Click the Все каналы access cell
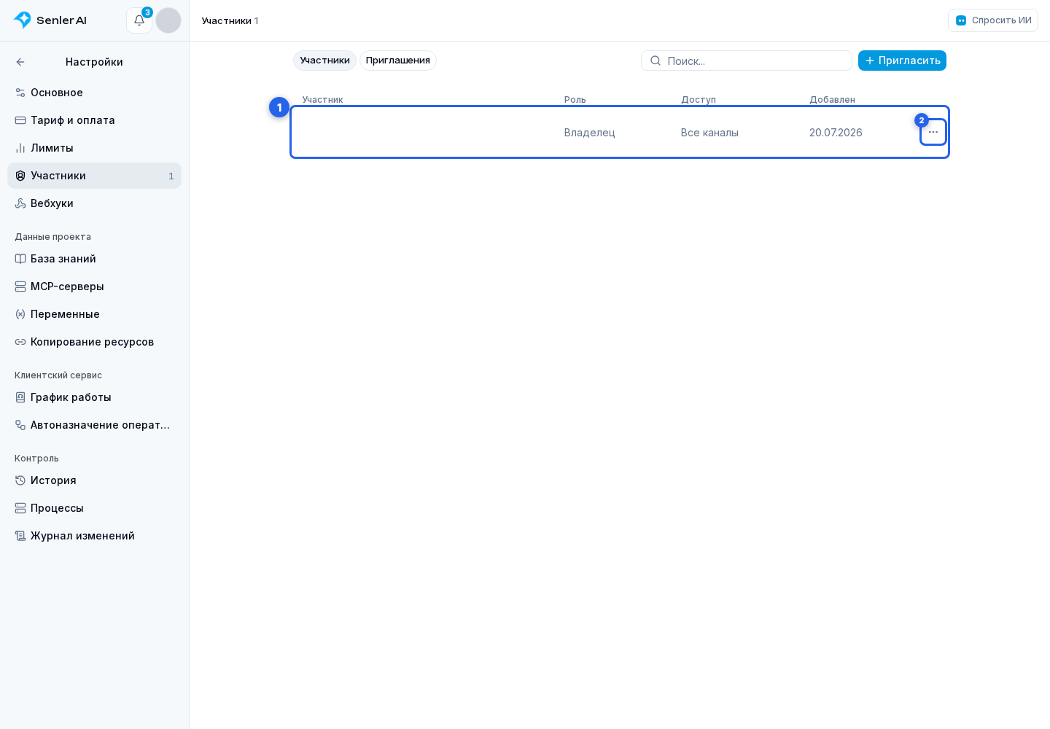Screen dimensions: 1050x729 pos(709,133)
